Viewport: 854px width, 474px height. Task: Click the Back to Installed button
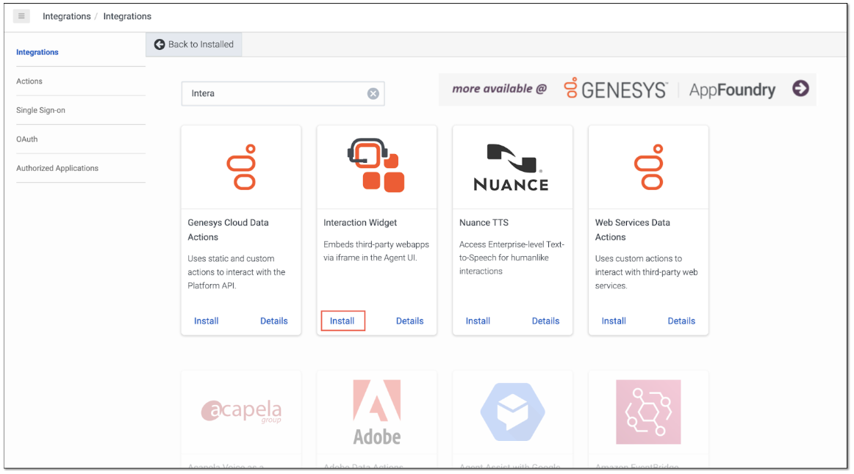(x=194, y=45)
